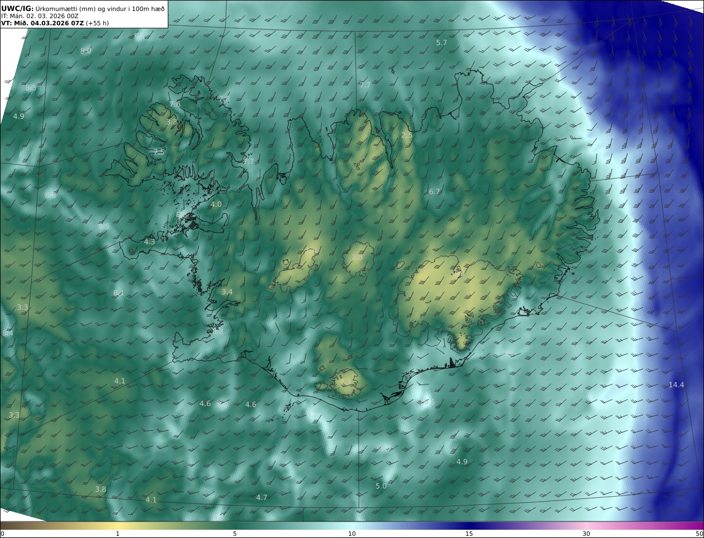704x538 pixels.
Task: Click the 4.3 precipitation value
Action: tap(150, 241)
